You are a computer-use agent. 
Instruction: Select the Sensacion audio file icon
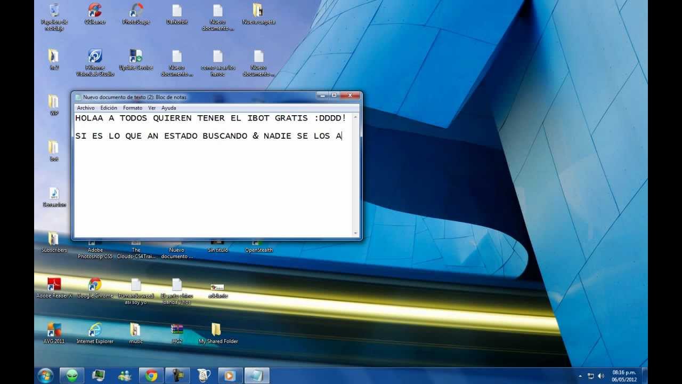pos(54,197)
